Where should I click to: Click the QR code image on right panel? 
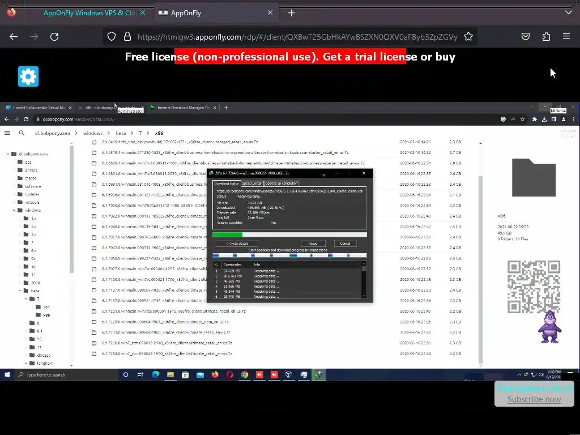534,287
